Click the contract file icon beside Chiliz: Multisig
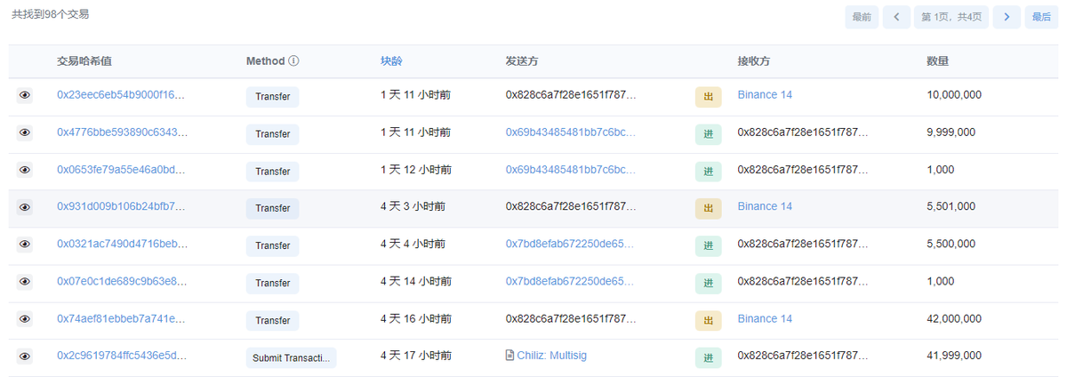The height and width of the screenshot is (377, 1067). pos(509,356)
